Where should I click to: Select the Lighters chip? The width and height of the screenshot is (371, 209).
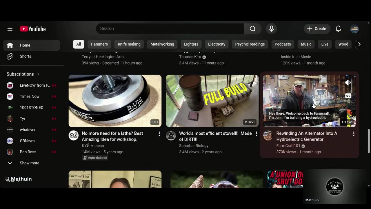(191, 44)
